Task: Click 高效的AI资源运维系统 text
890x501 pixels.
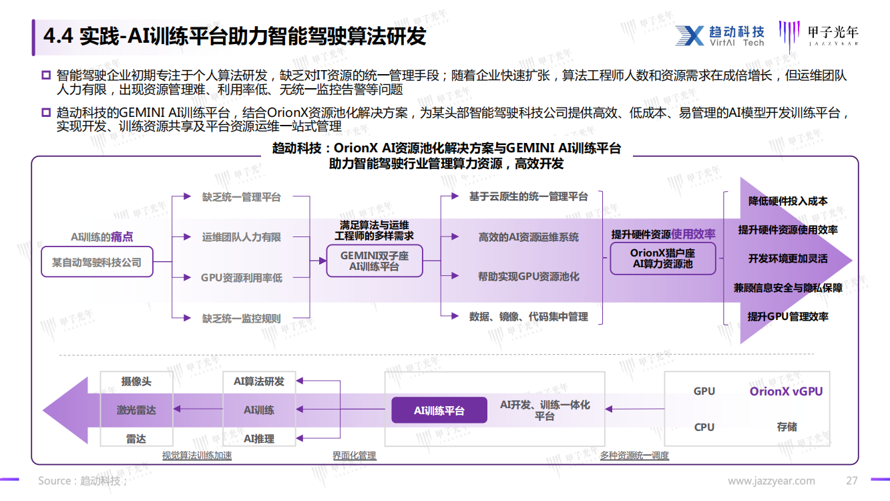Action: click(529, 237)
